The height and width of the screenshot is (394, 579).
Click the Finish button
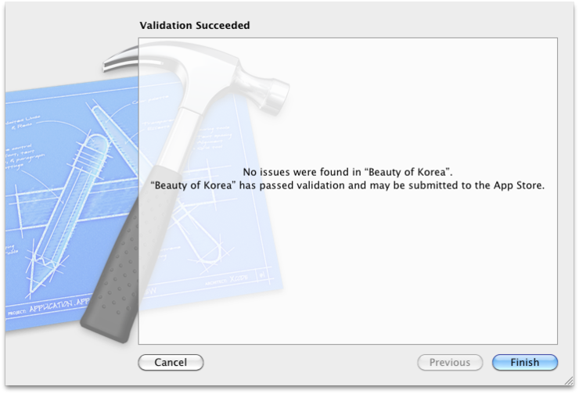click(525, 362)
